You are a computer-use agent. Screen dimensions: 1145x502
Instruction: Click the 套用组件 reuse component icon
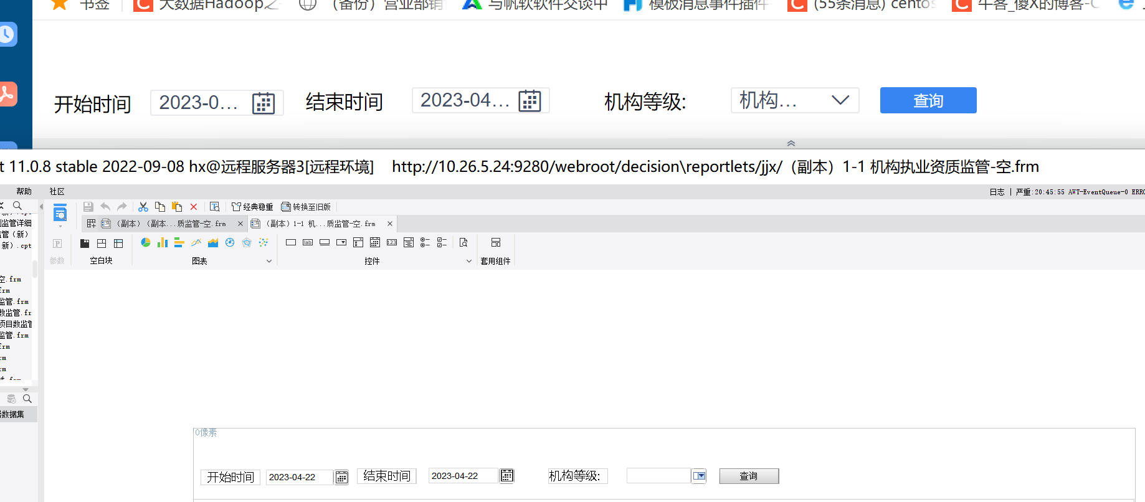pyautogui.click(x=496, y=242)
